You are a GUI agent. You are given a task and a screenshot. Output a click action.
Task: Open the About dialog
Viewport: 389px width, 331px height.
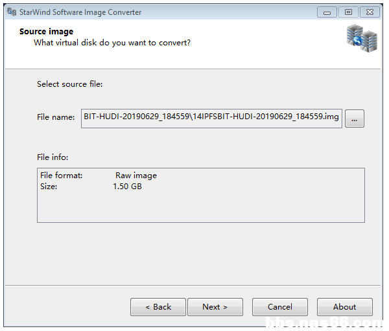coord(344,307)
